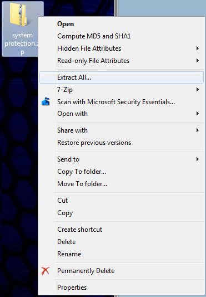This screenshot has height=297, width=206.
Task: Expand the Open with submenu arrow
Action: pyautogui.click(x=198, y=114)
